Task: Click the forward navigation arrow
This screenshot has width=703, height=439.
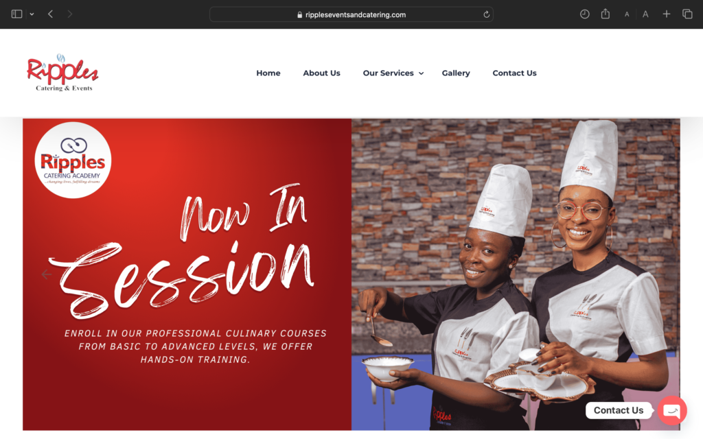Action: (69, 14)
